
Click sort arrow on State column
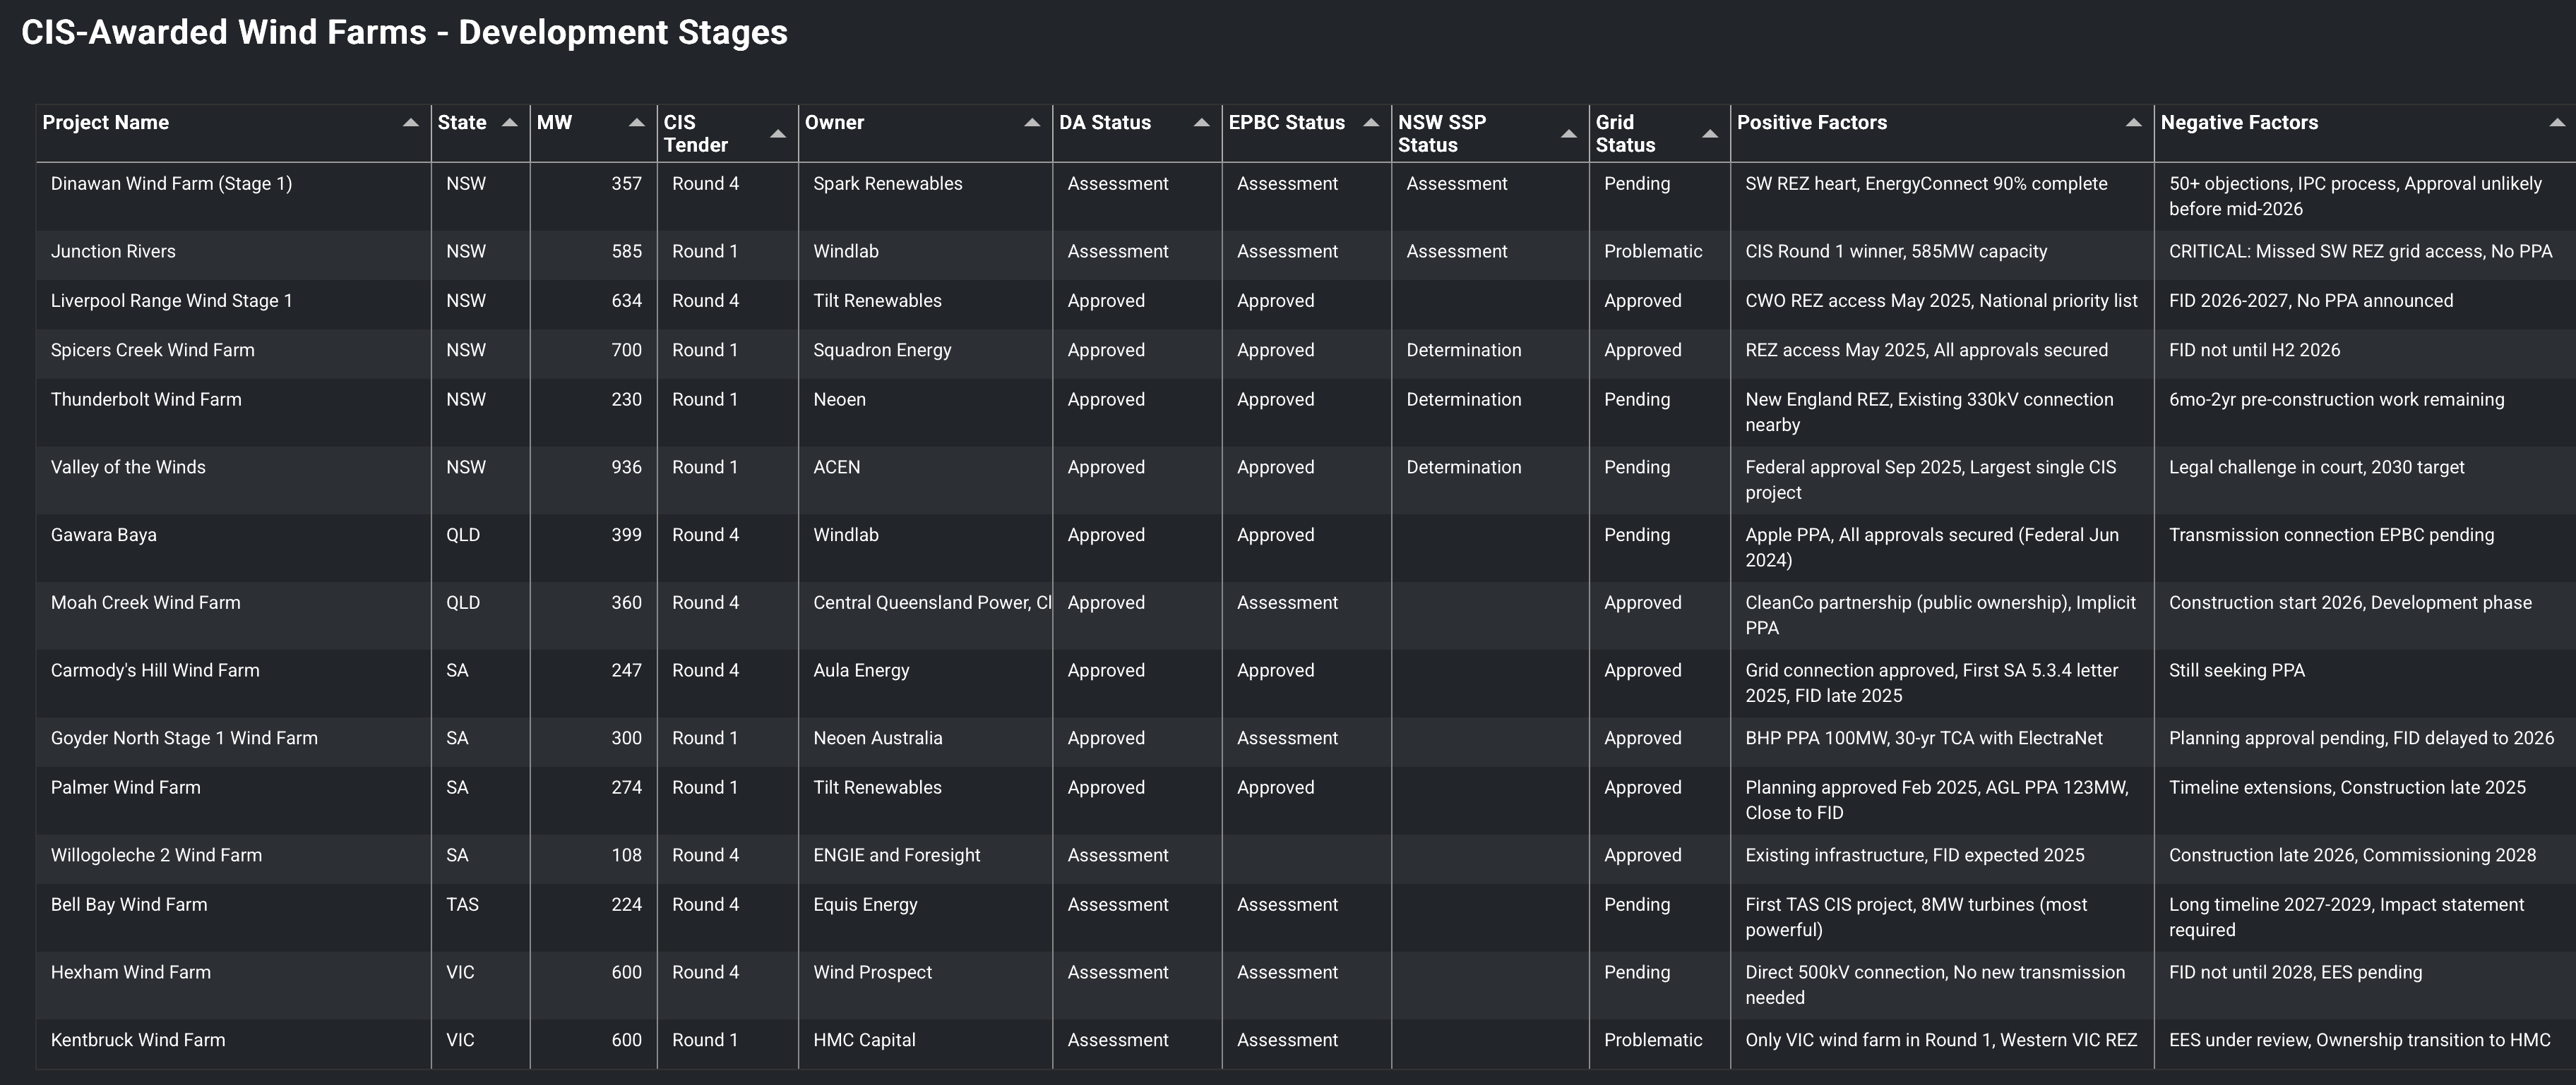point(509,123)
